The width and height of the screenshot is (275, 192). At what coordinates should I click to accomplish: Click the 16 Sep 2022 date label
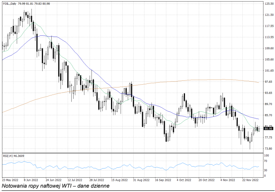pos(162,180)
